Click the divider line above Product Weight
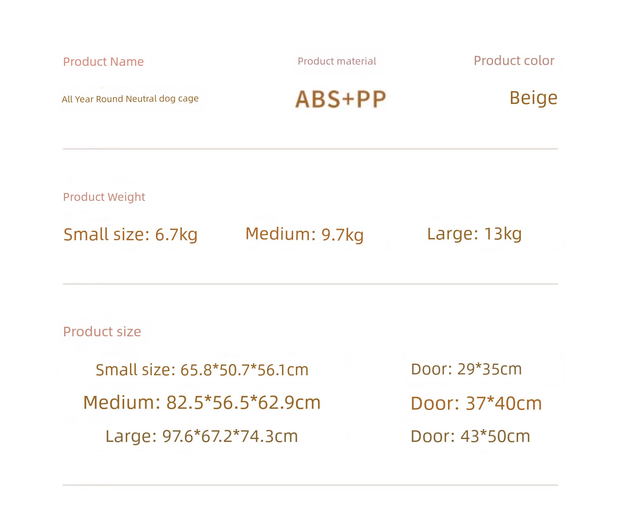 [310, 149]
